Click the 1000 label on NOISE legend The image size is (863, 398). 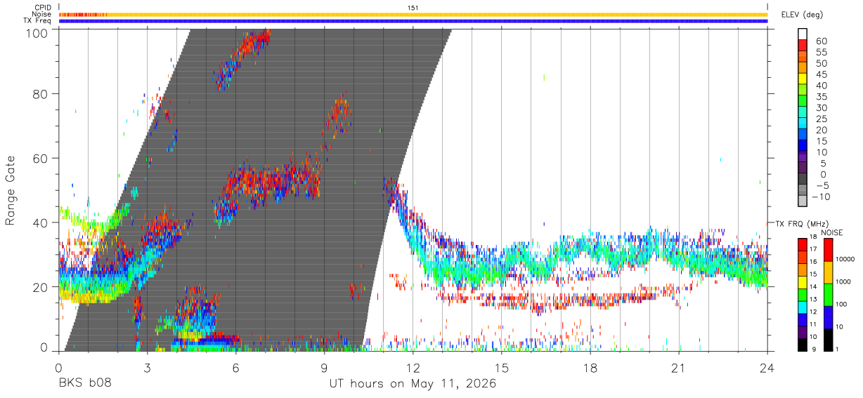pyautogui.click(x=844, y=281)
